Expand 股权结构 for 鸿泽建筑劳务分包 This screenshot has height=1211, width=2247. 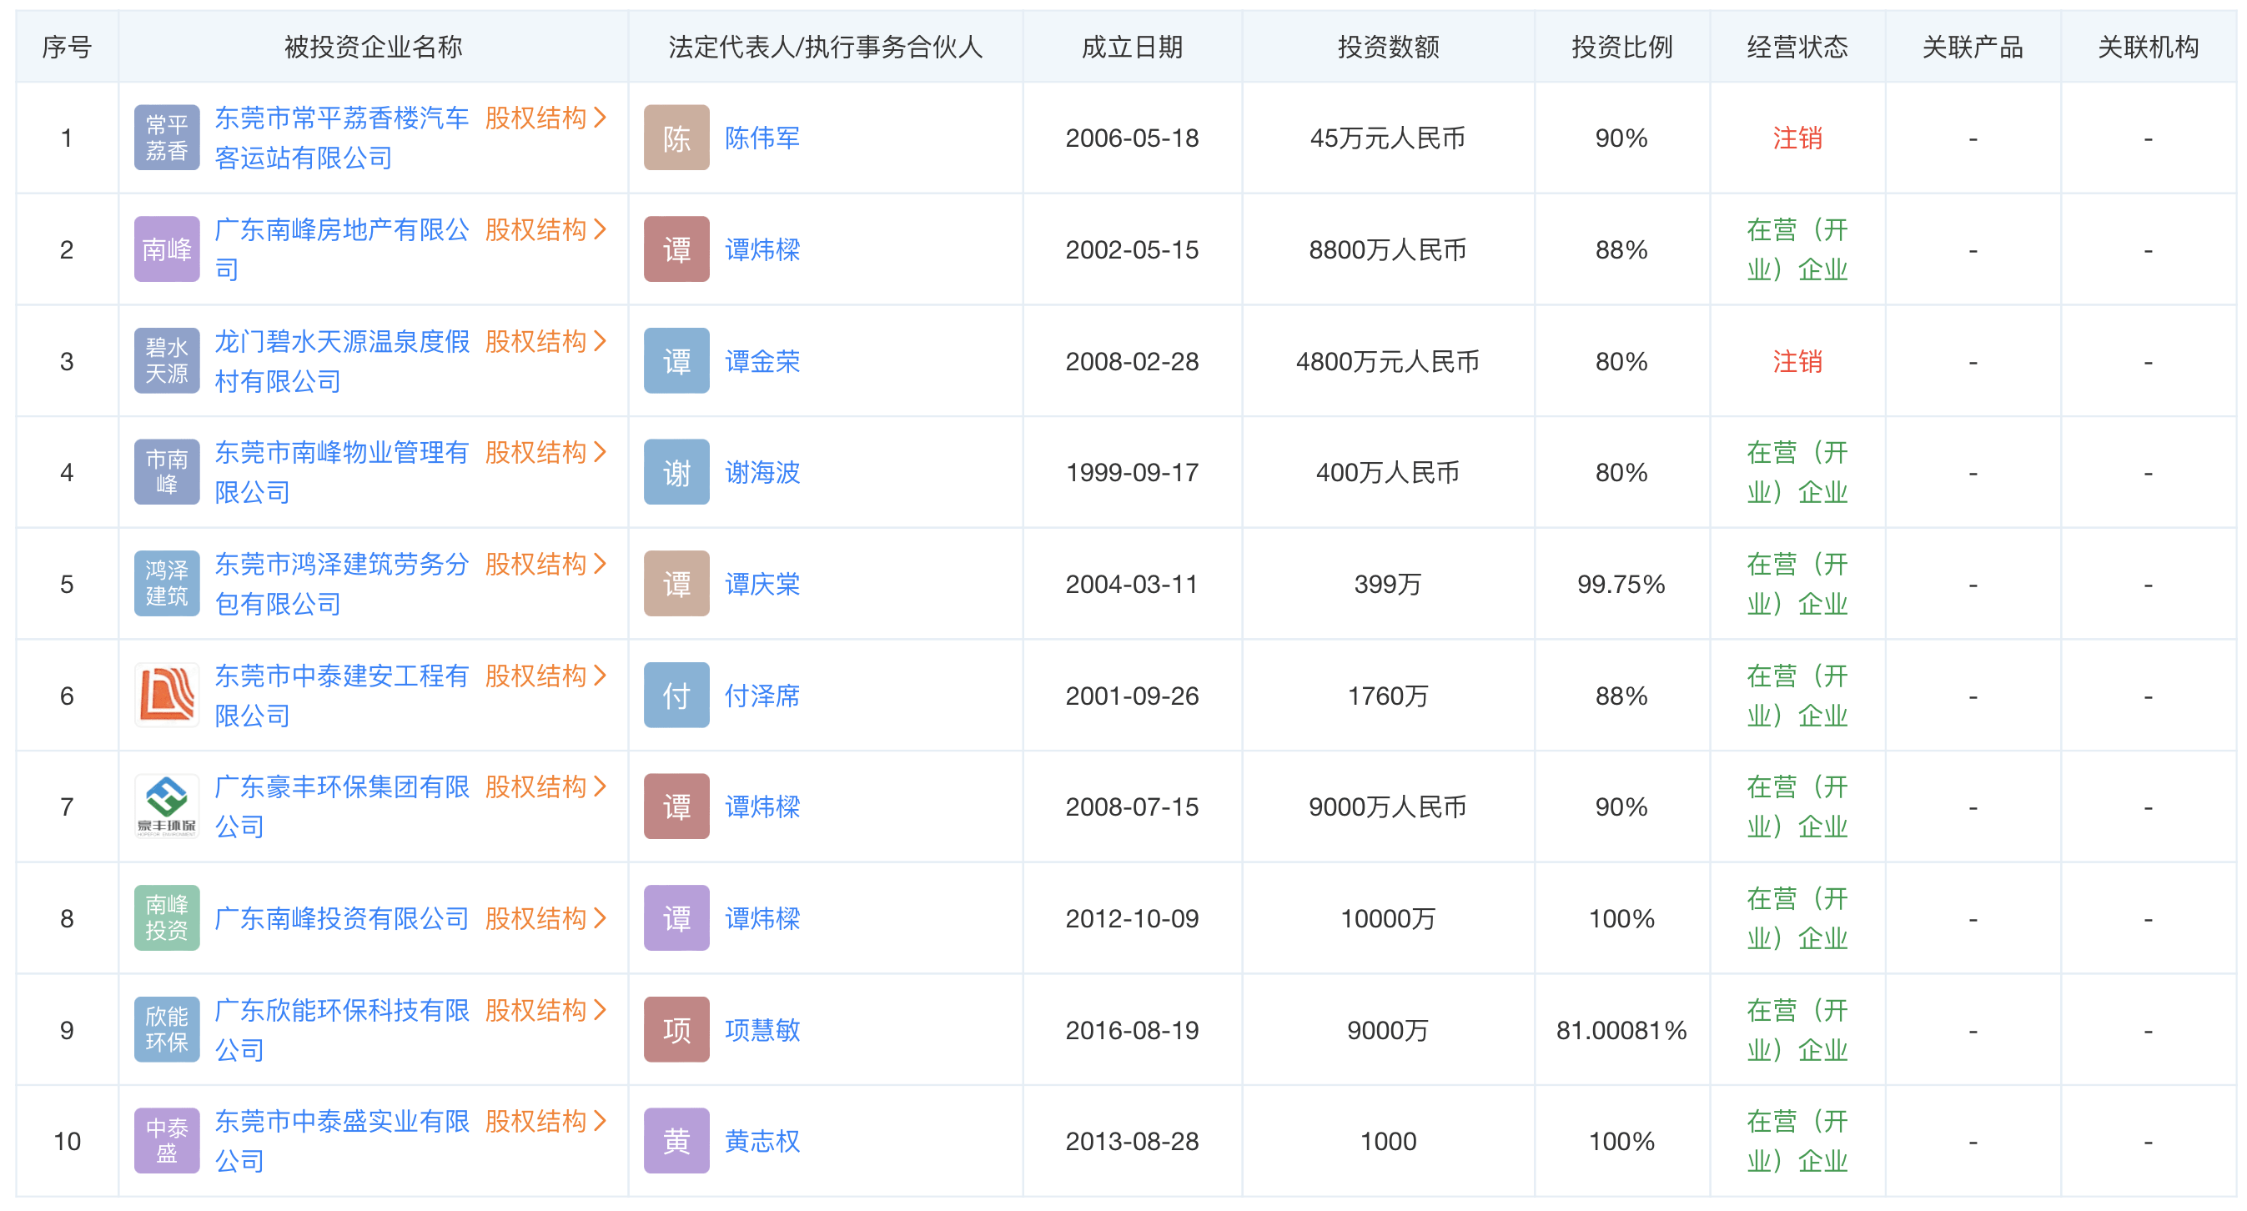(x=545, y=564)
